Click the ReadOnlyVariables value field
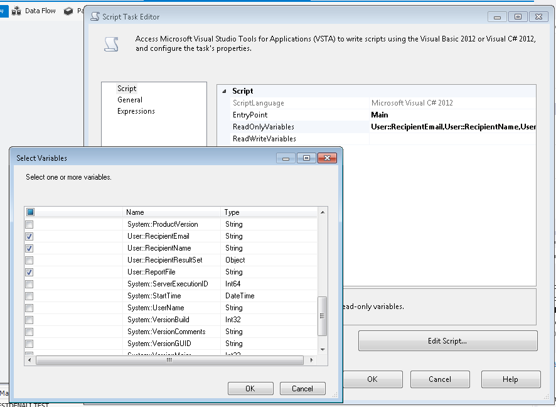 [x=452, y=127]
